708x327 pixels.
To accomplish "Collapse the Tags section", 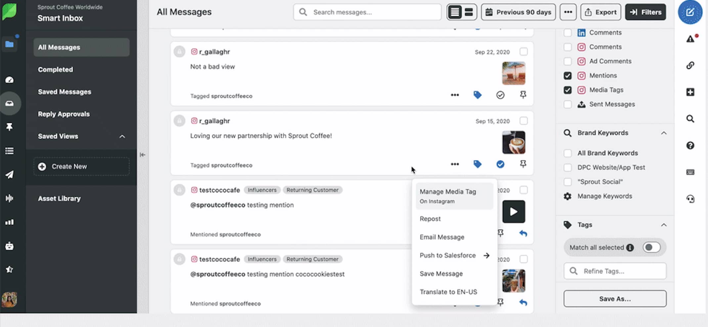I will [x=664, y=225].
